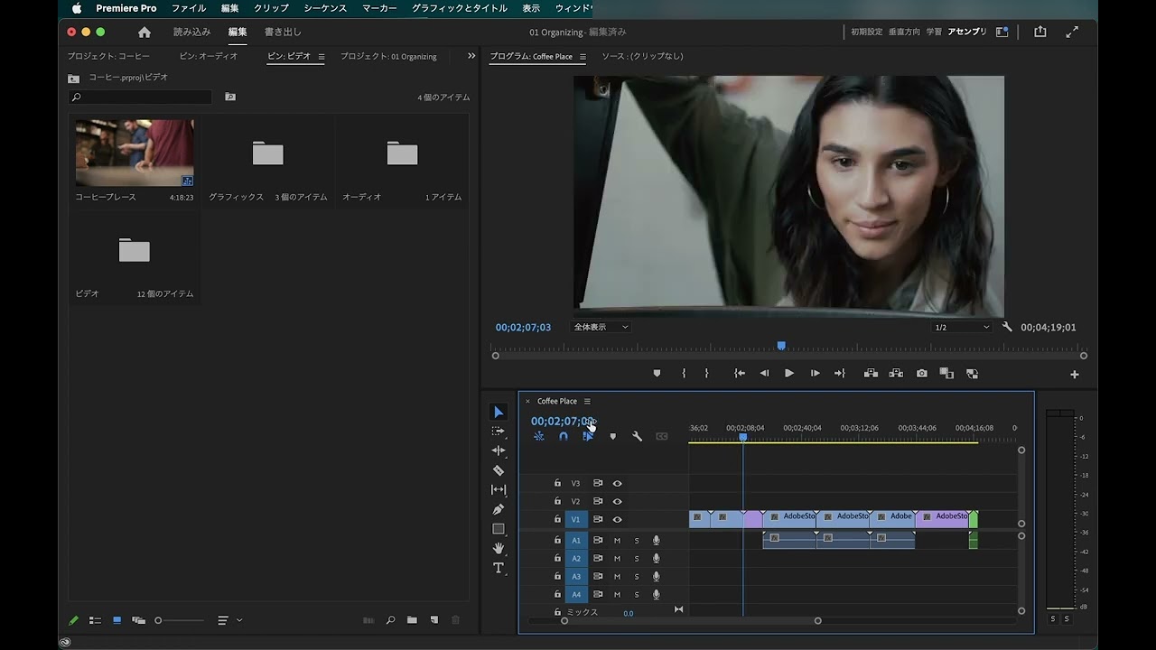Open the zoom level dropdown 全体表示
The width and height of the screenshot is (1156, 650).
point(601,327)
